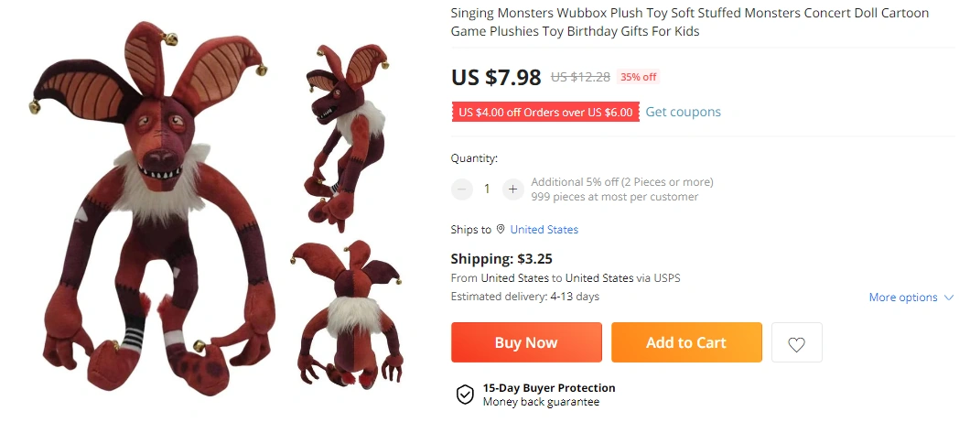The width and height of the screenshot is (970, 422).
Task: Click the 15-Day Buyer Protection text
Action: [549, 388]
